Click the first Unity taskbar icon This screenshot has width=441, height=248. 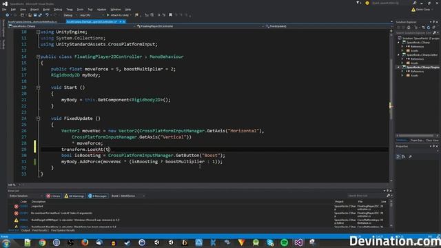click(x=156, y=242)
